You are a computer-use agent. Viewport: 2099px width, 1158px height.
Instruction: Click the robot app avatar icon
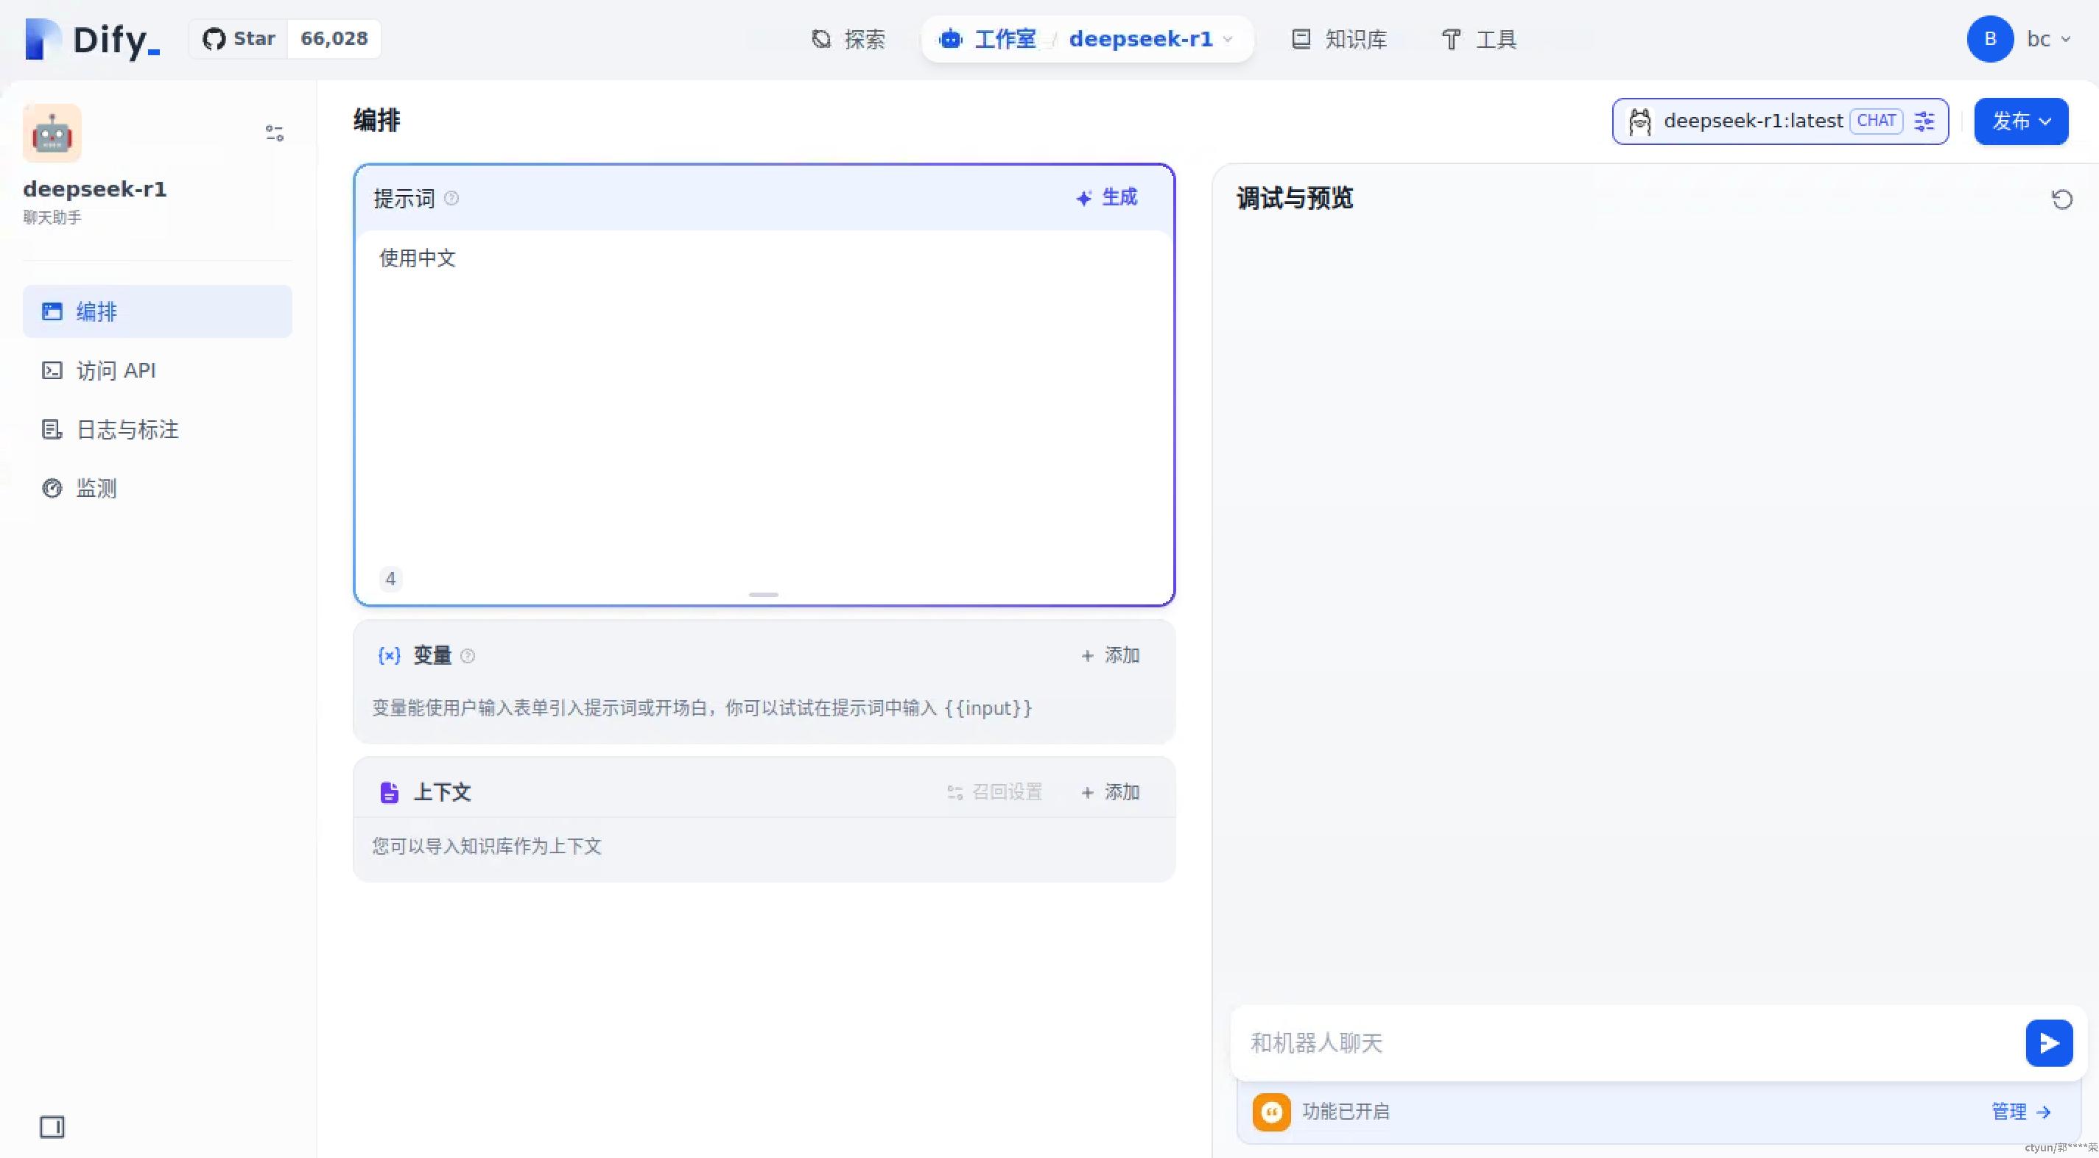pos(52,133)
